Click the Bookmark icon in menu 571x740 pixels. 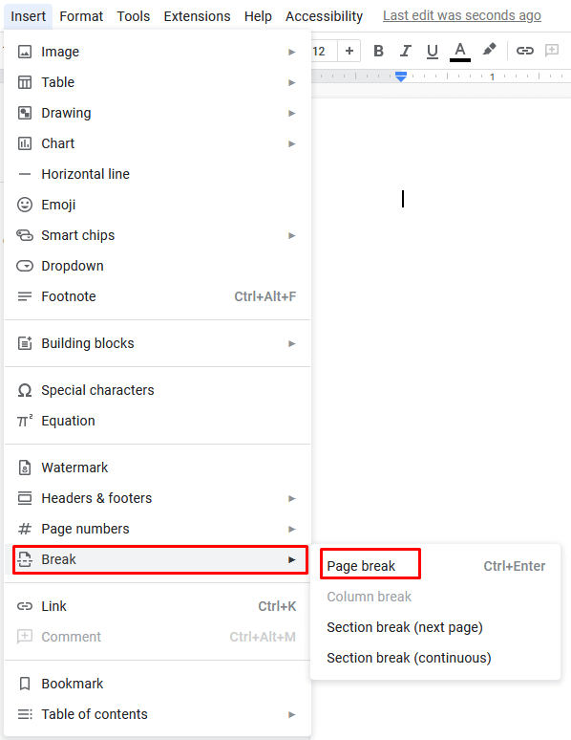click(25, 684)
